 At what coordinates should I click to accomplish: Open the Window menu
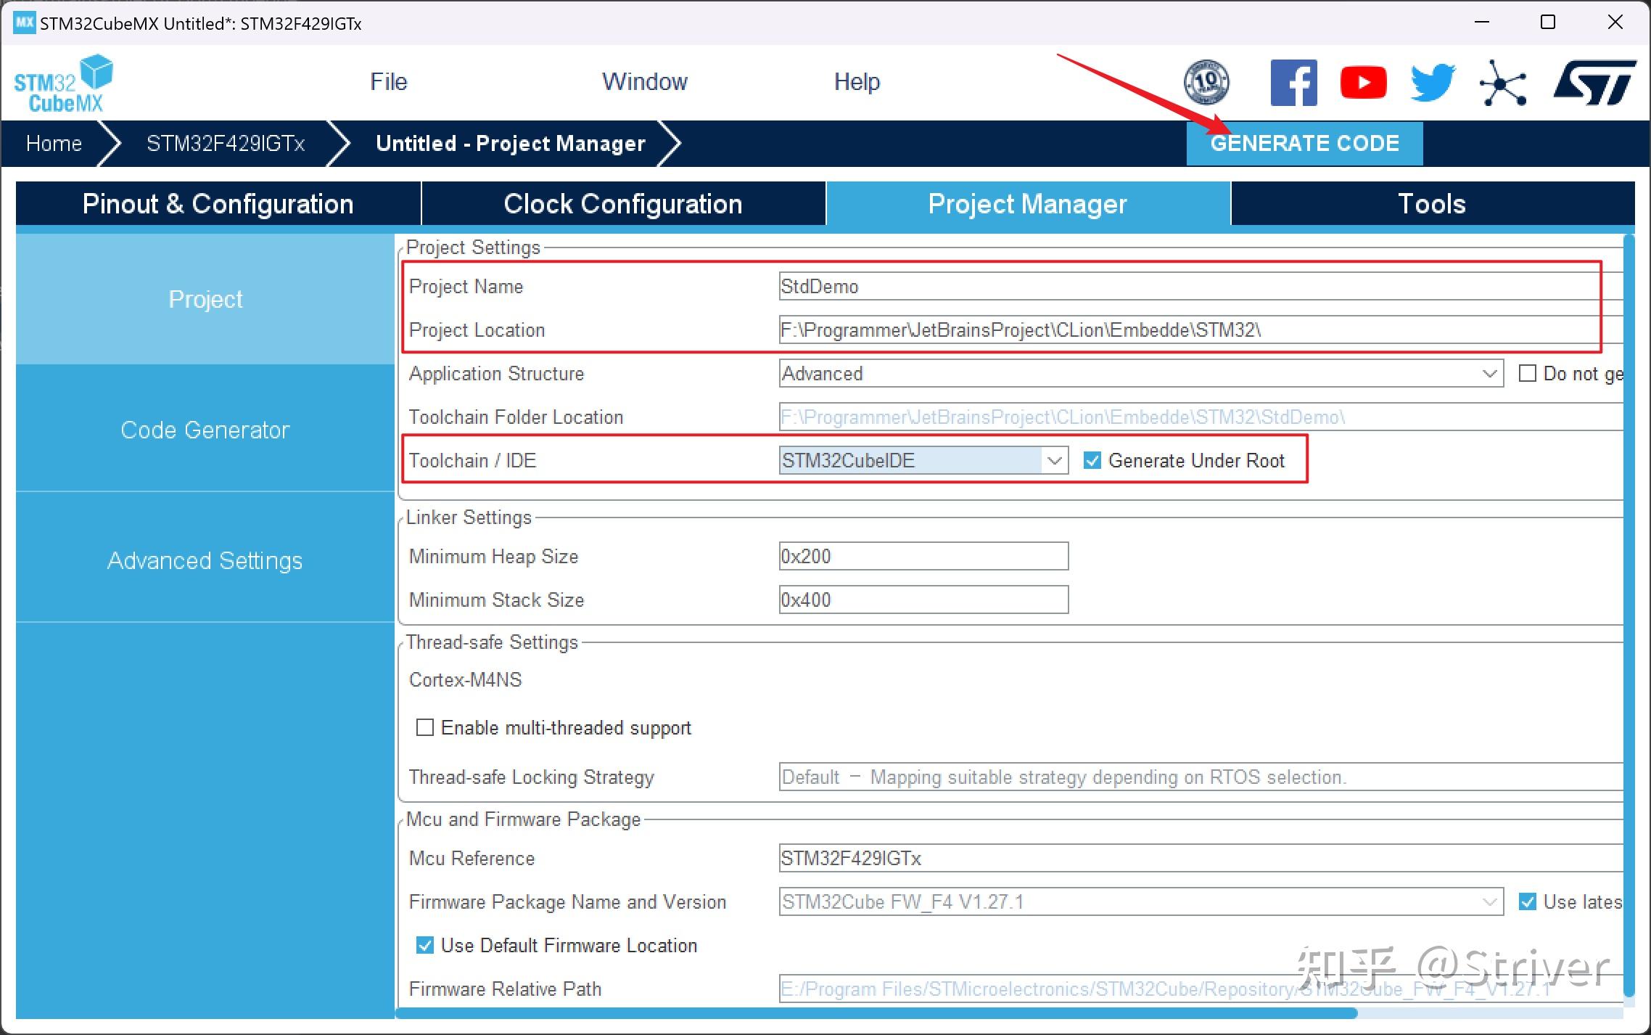[645, 81]
